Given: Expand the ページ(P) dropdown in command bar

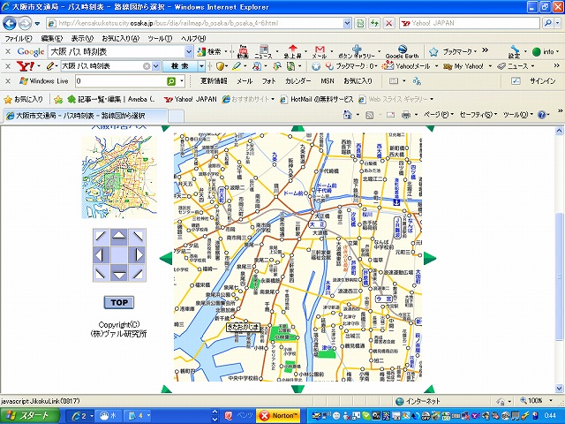Looking at the screenshot, I should [x=435, y=115].
